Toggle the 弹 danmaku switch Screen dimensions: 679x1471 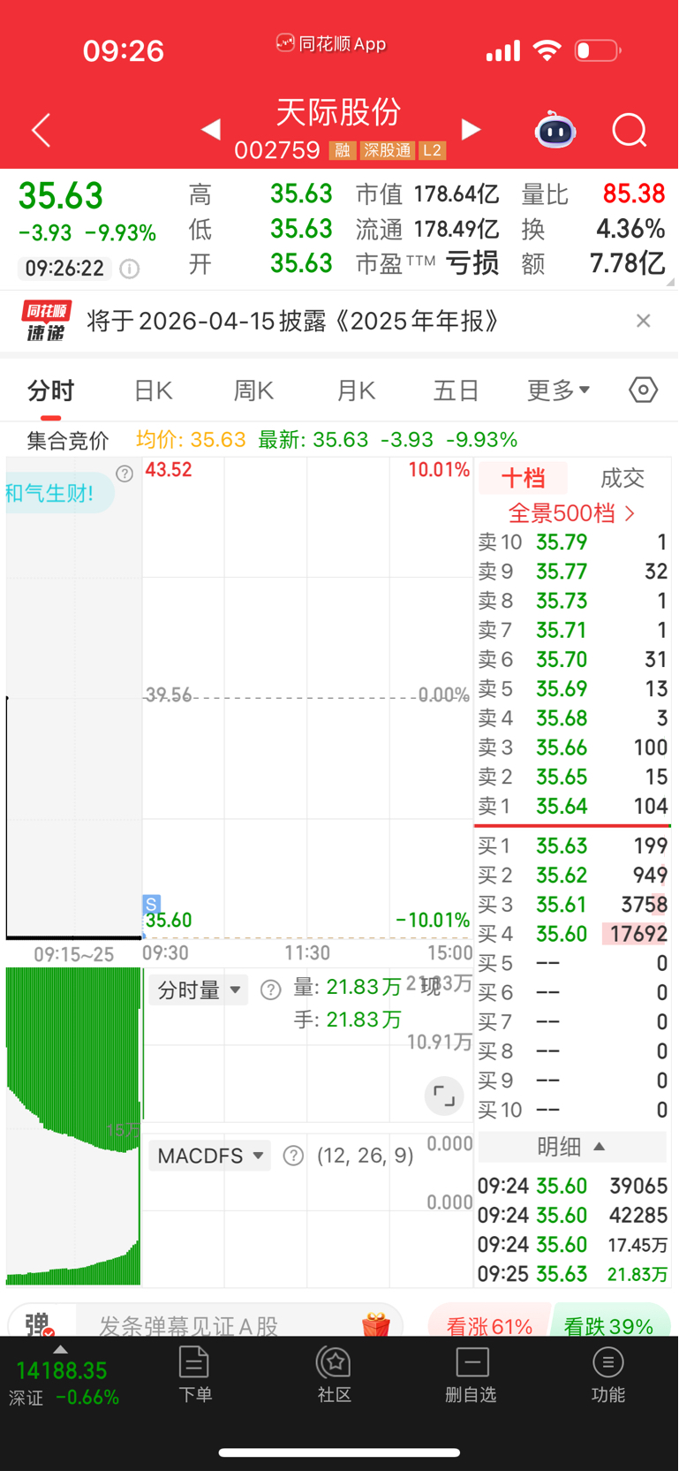click(x=40, y=1324)
